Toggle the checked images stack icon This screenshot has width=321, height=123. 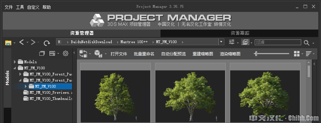(245, 42)
